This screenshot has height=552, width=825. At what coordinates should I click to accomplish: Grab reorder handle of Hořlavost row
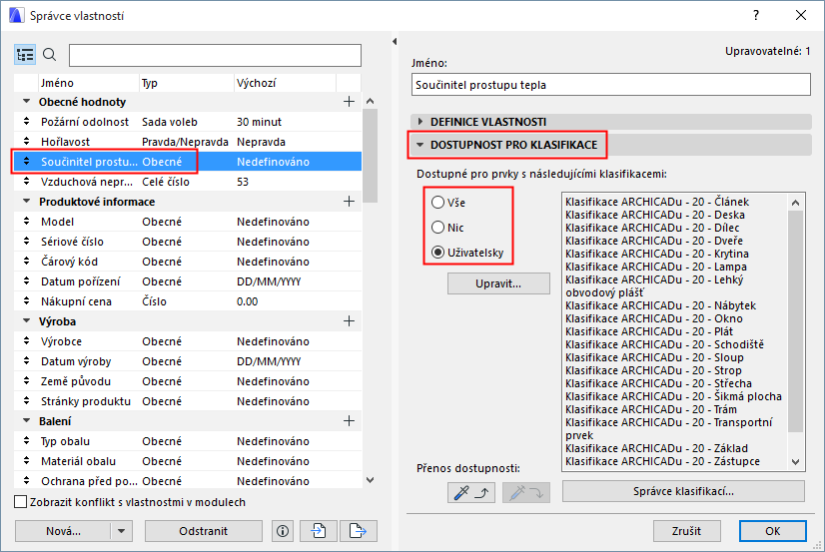pos(26,142)
